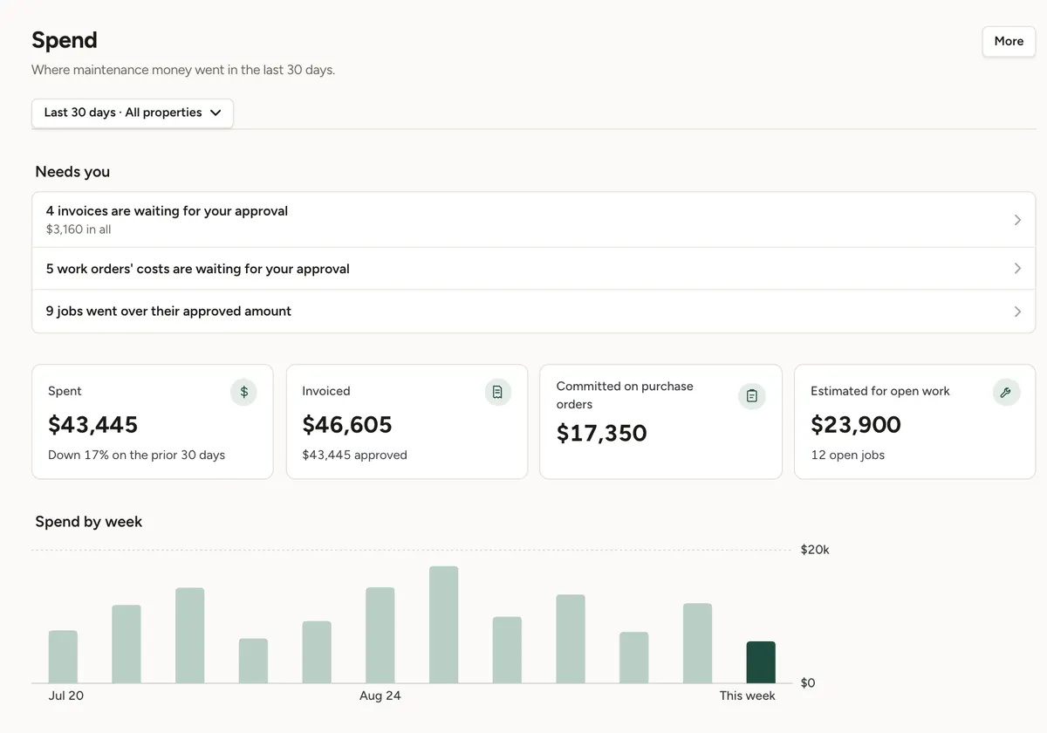The image size is (1047, 733).
Task: Click the 'Estimated for open work' label
Action: (x=880, y=391)
